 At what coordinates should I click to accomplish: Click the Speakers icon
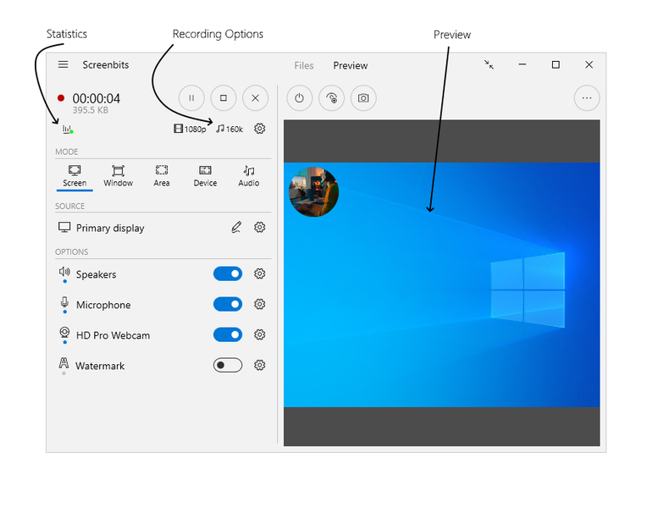click(x=64, y=272)
